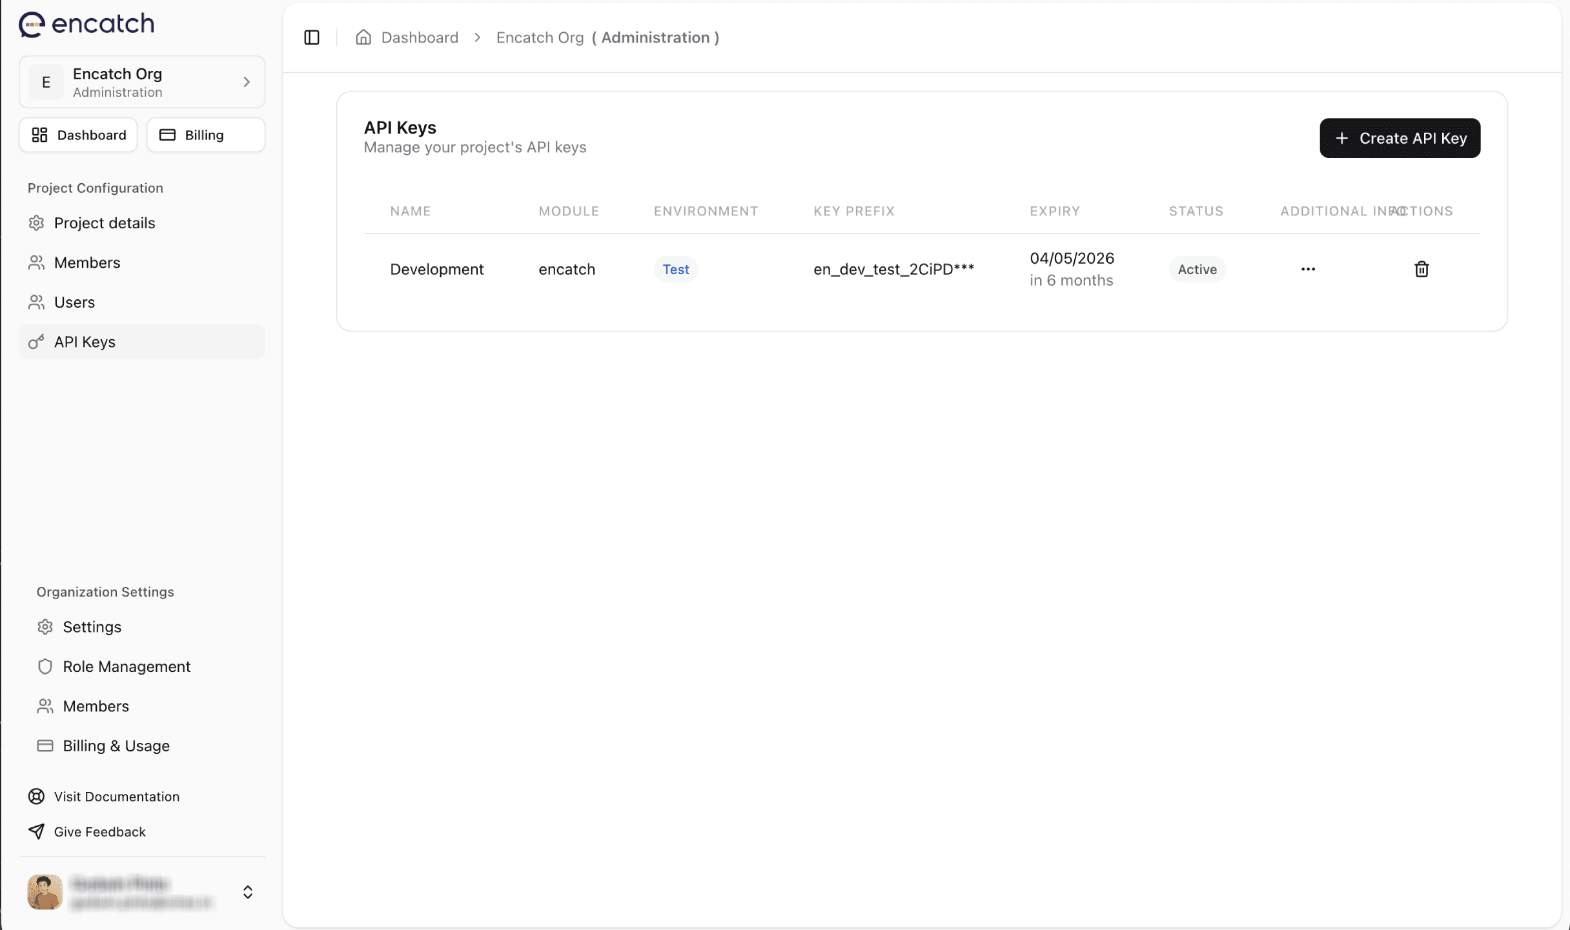
Task: Switch to the Billing tab
Action: (205, 135)
